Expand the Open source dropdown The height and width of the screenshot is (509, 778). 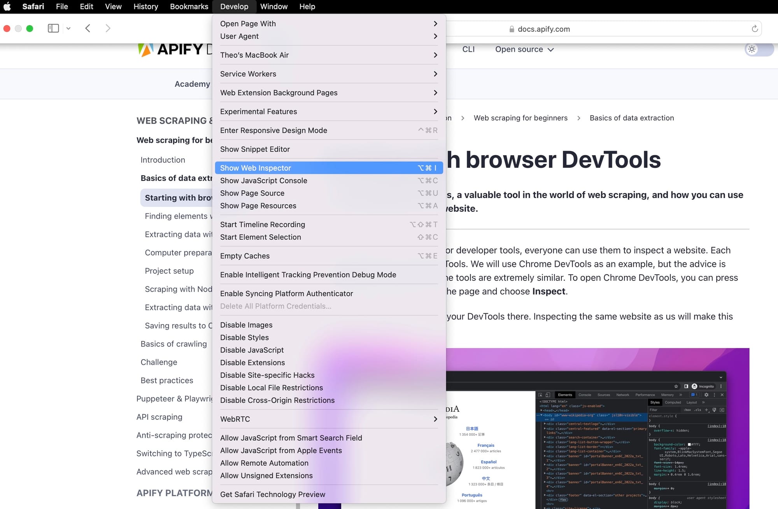click(x=523, y=49)
